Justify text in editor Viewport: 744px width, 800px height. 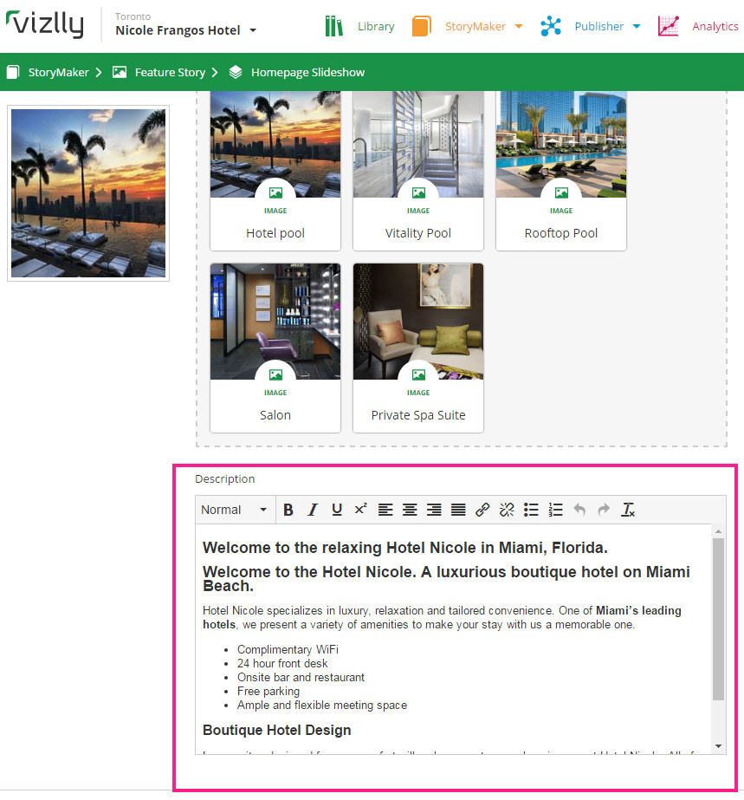point(458,509)
